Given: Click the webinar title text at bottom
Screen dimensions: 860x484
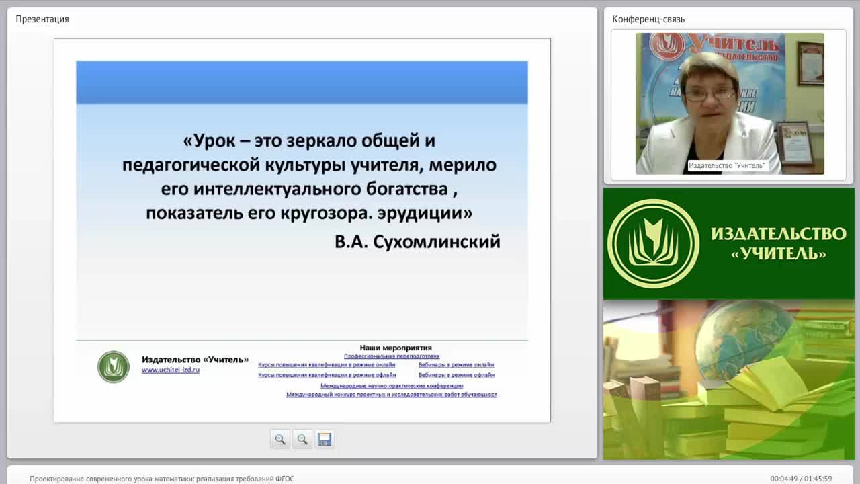Looking at the screenshot, I should tap(162, 479).
